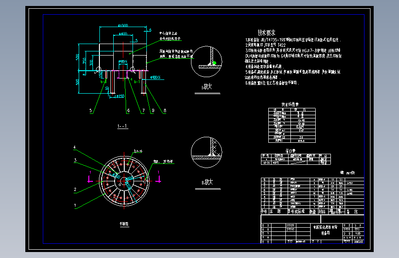The height and width of the screenshot is (258, 399).
Task: Select the ø400 dimension text
Action: [x=123, y=34]
